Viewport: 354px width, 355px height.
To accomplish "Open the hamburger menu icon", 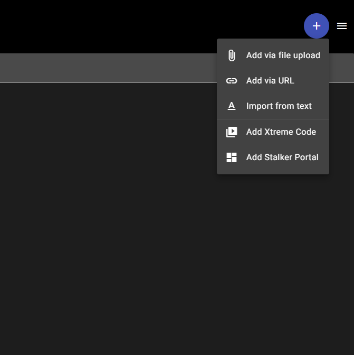I will [x=342, y=26].
